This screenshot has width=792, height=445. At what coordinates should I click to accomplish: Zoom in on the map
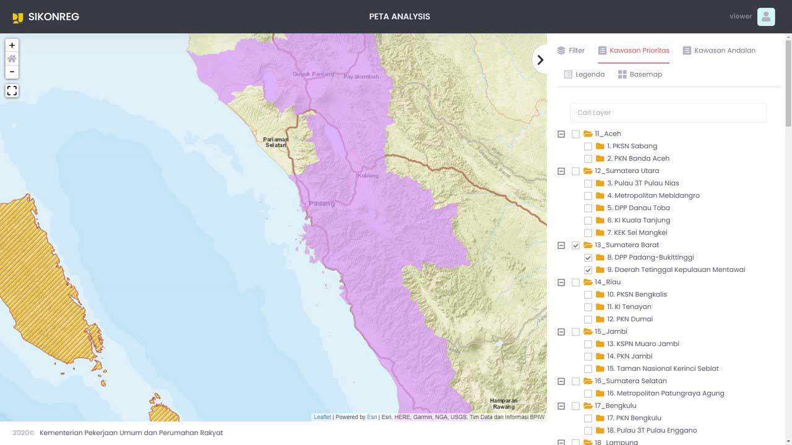coord(12,45)
